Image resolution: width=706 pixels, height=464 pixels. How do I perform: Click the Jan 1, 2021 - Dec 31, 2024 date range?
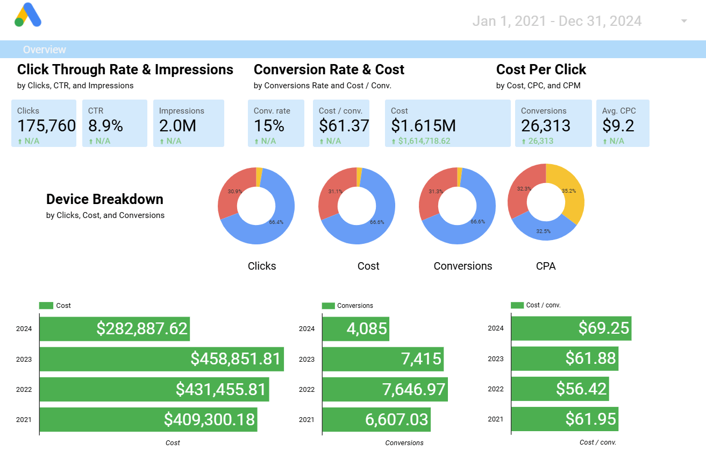tap(557, 21)
